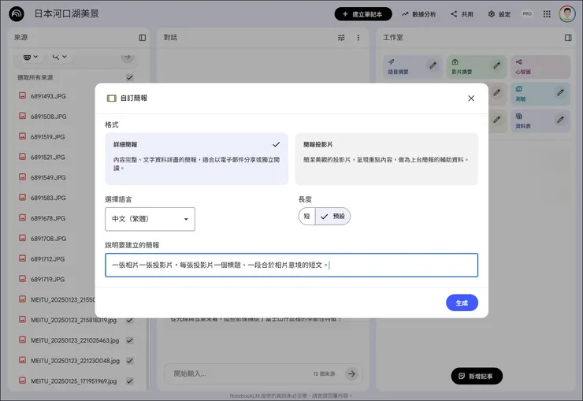Click image icon beside 6891708.JPG
Image resolution: width=583 pixels, height=401 pixels.
(22, 238)
